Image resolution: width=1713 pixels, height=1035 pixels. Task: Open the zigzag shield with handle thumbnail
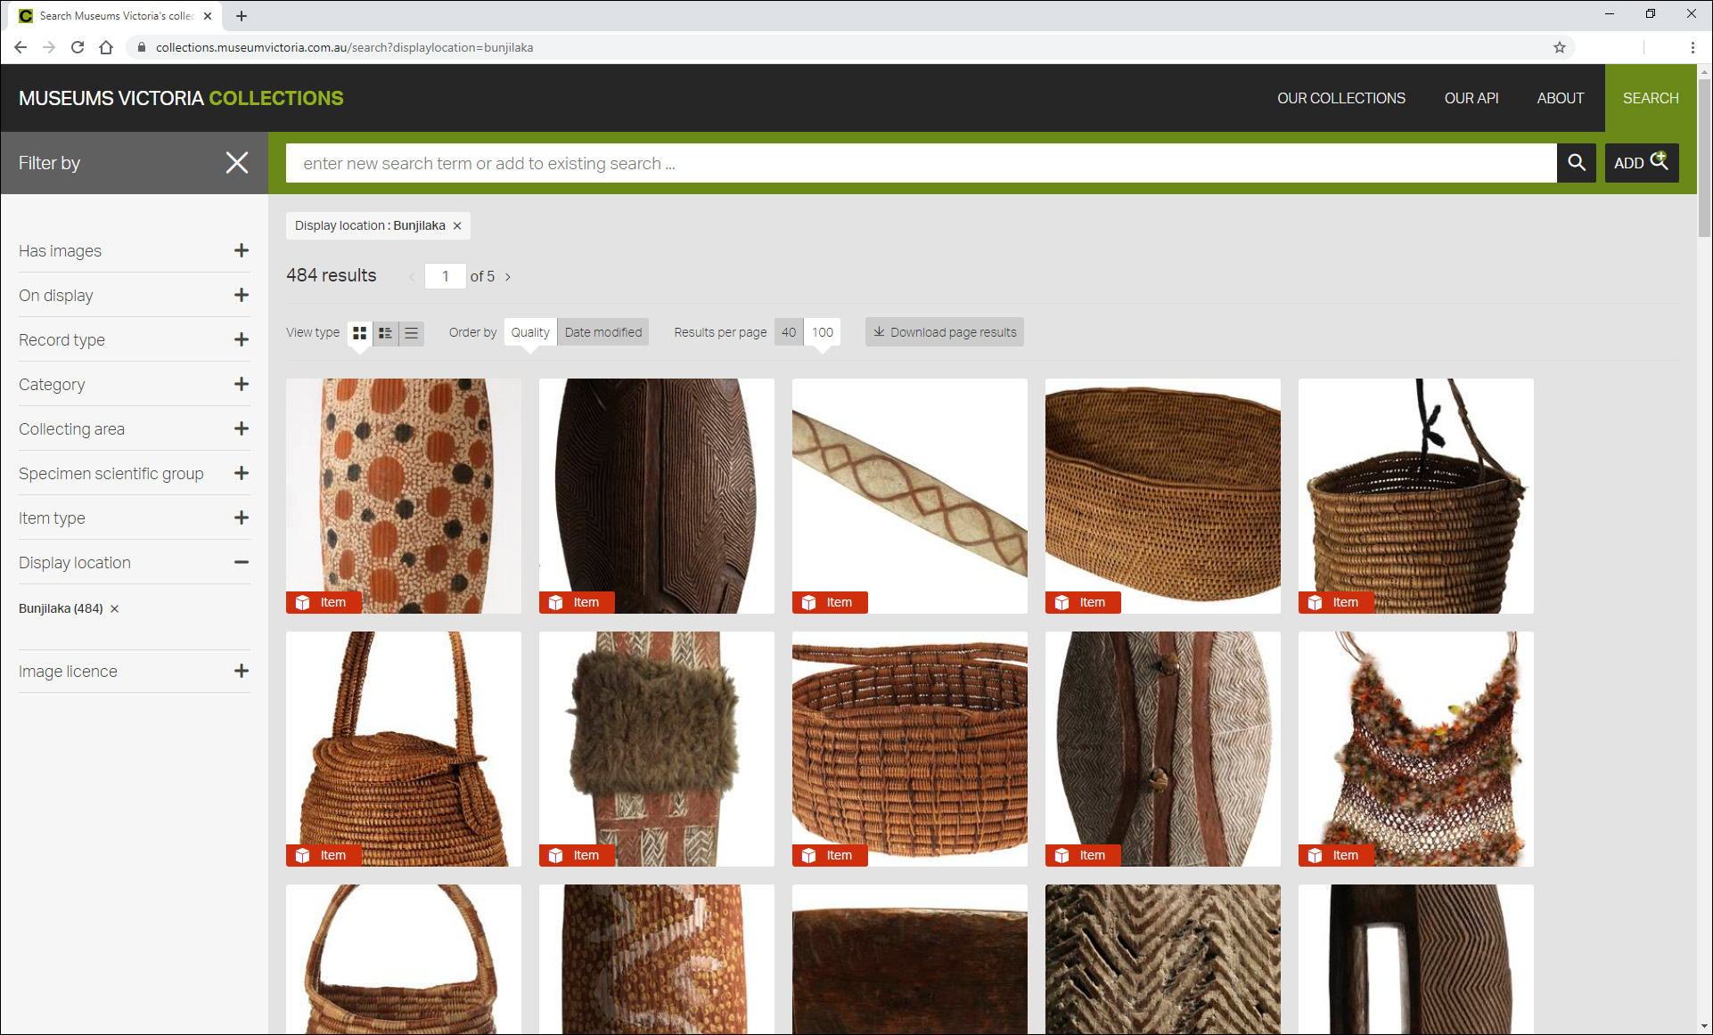(x=1163, y=748)
